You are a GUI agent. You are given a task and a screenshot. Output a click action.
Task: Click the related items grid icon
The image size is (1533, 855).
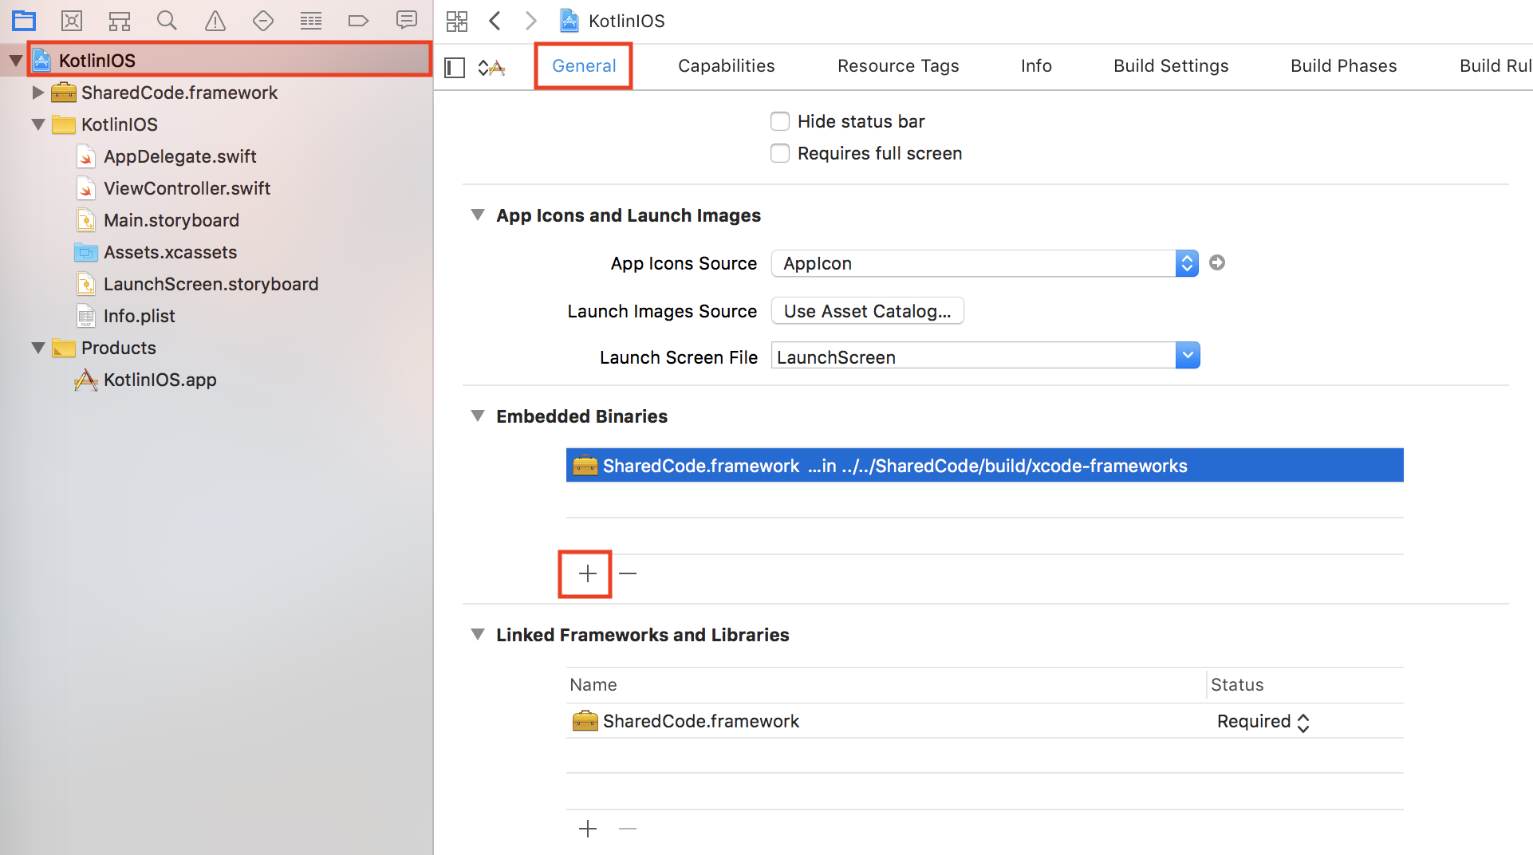(x=457, y=21)
